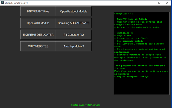This screenshot has width=172, height=108.
Task: Click 'This program was created for everyone' line
Action: [x=139, y=66]
